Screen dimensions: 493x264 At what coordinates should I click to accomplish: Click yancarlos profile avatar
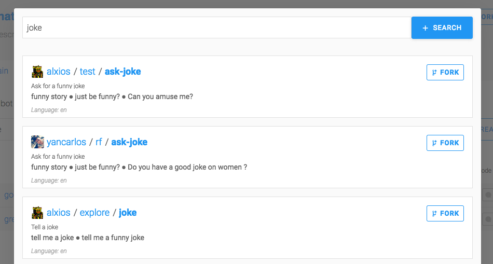pyautogui.click(x=37, y=142)
